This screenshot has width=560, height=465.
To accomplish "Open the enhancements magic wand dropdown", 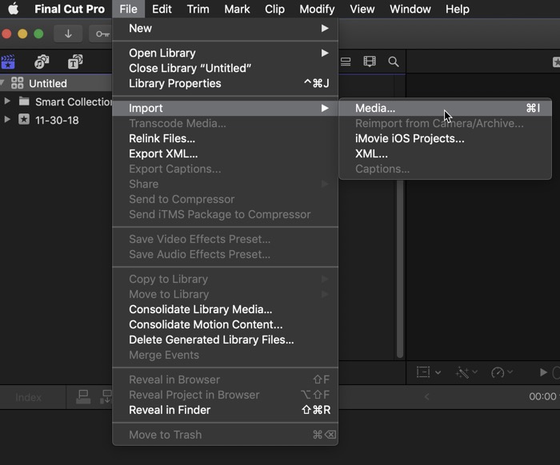I will click(x=466, y=372).
